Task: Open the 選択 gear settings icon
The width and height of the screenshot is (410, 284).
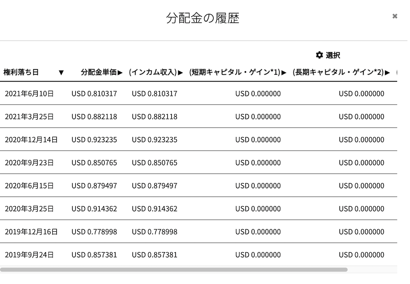Action: (320, 55)
